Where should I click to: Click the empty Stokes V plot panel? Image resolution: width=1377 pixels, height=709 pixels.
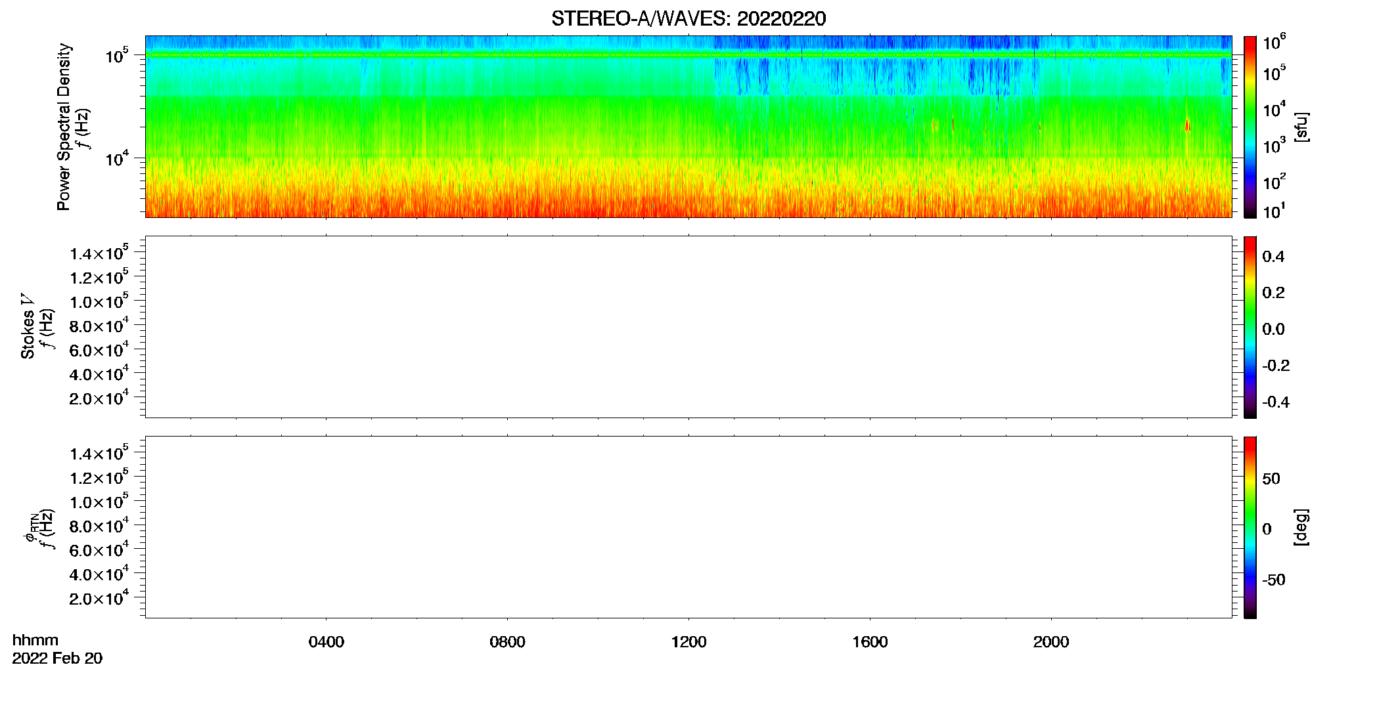pos(688,327)
